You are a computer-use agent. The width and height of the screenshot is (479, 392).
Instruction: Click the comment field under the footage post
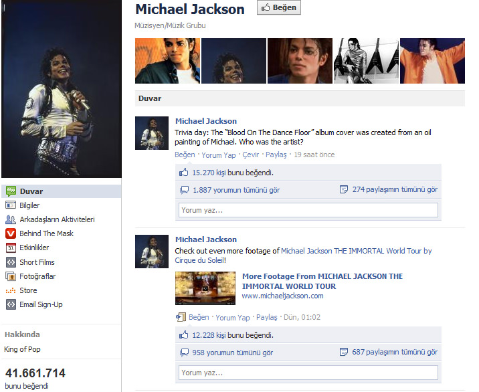click(x=308, y=373)
